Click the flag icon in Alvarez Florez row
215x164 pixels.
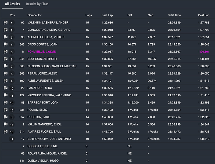click(x=6, y=132)
